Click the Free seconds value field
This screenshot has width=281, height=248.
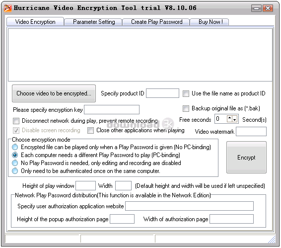(x=221, y=119)
